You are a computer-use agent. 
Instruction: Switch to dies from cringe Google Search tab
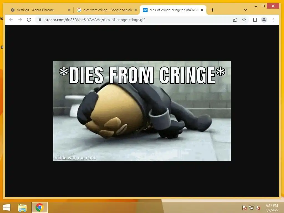pos(107,10)
